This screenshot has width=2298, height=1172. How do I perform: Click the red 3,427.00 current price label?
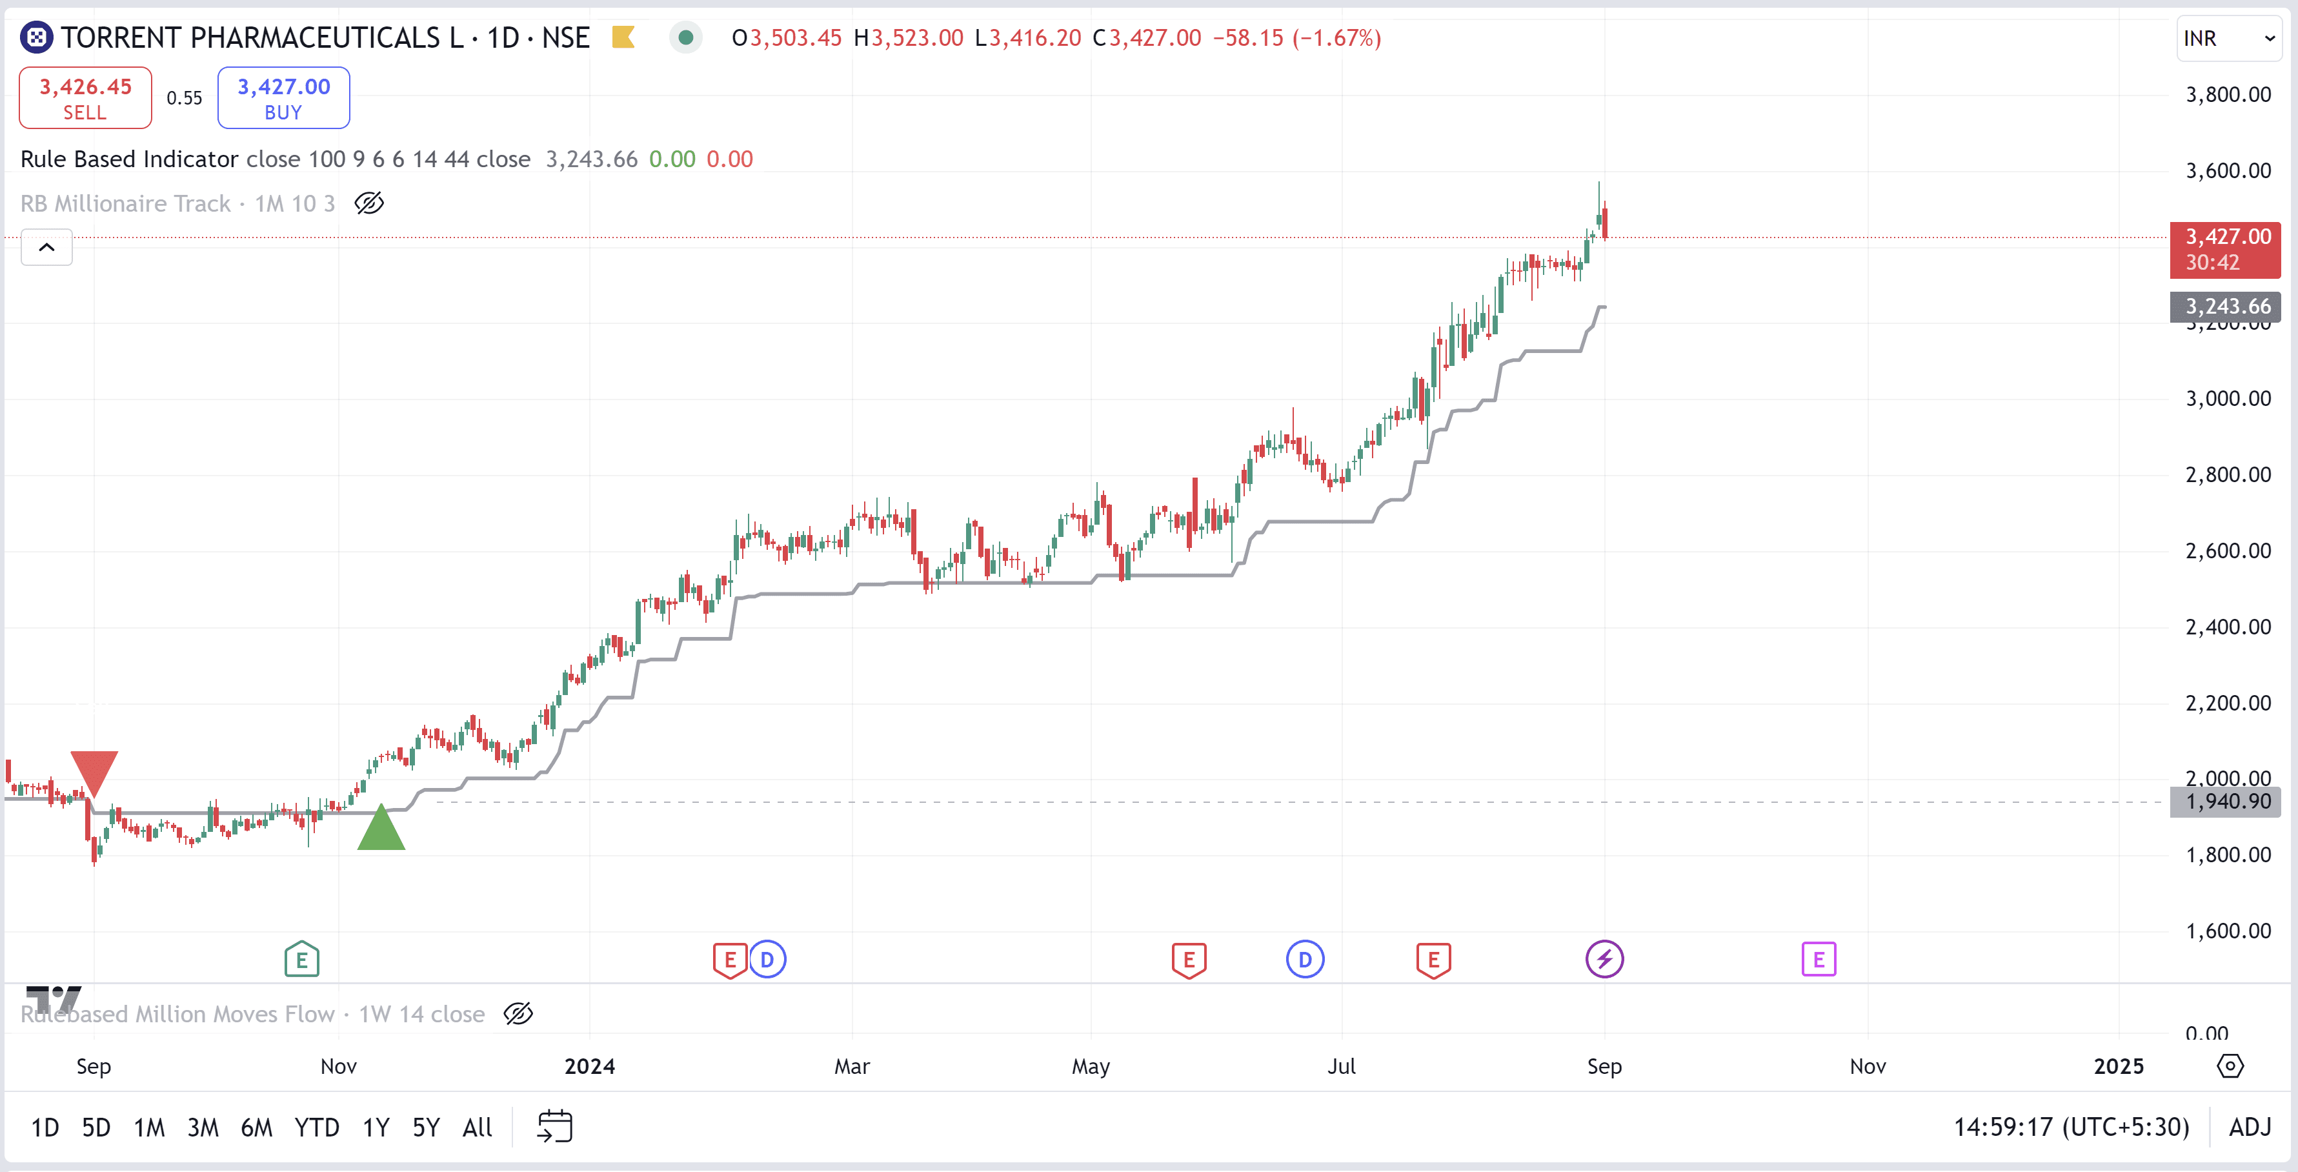pos(2226,249)
